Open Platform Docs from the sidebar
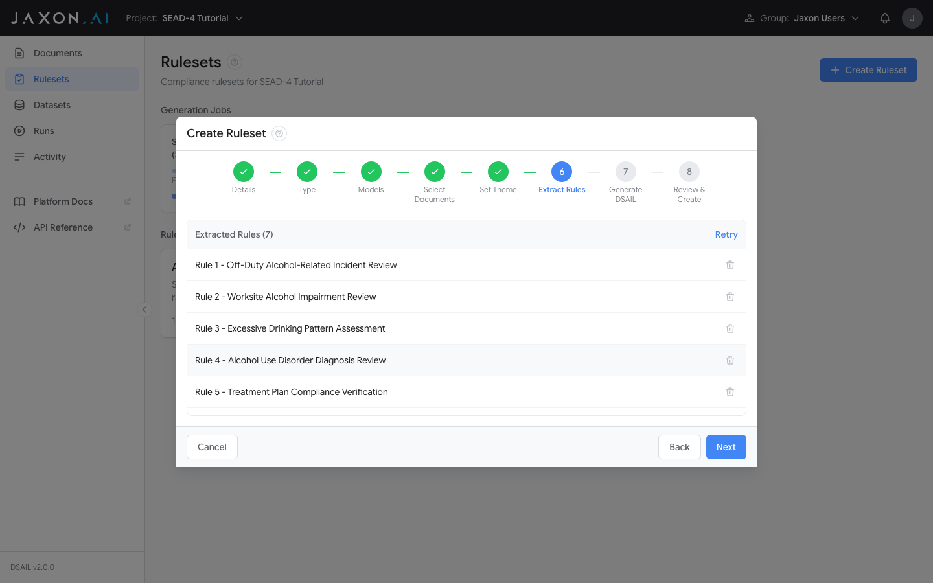The width and height of the screenshot is (933, 583). coord(21,201)
